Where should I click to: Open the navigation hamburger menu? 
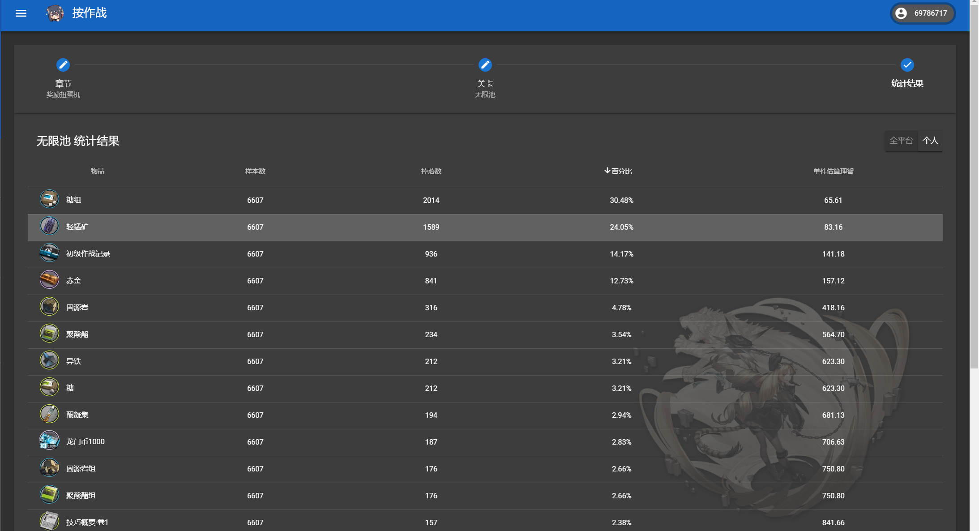[x=21, y=13]
